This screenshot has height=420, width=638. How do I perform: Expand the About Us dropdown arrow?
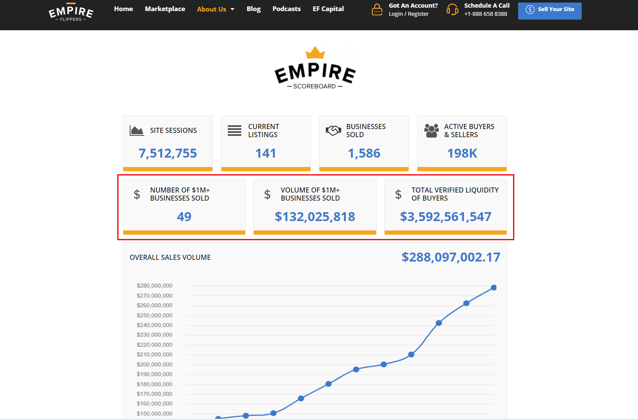tap(232, 9)
